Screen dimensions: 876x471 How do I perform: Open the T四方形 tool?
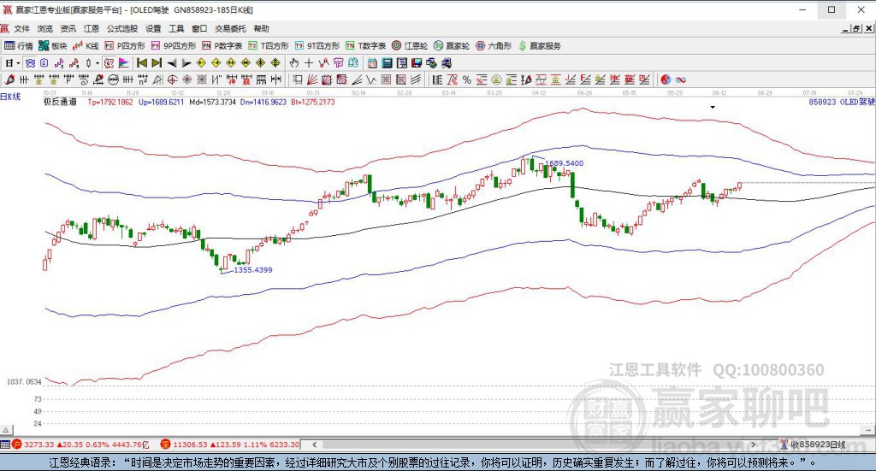click(268, 46)
